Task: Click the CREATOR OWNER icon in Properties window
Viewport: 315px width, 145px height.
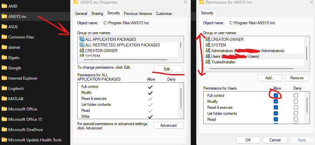Action: (82, 50)
